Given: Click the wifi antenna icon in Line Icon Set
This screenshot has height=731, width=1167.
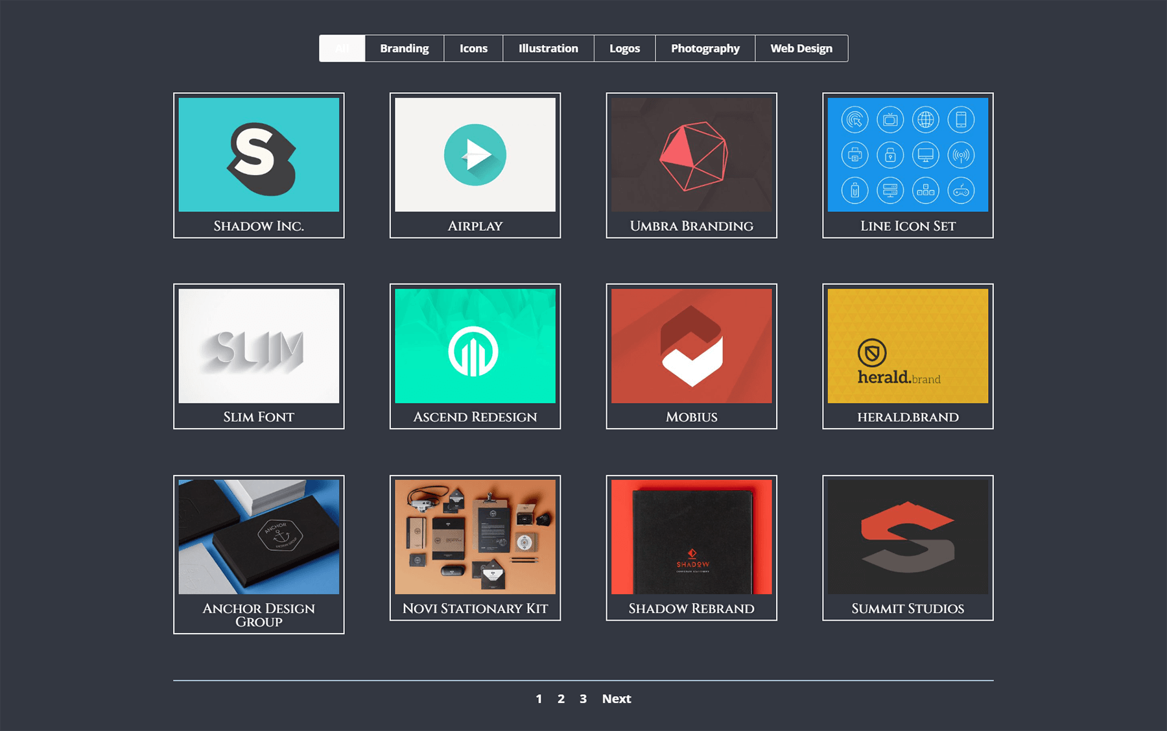Looking at the screenshot, I should tap(961, 155).
